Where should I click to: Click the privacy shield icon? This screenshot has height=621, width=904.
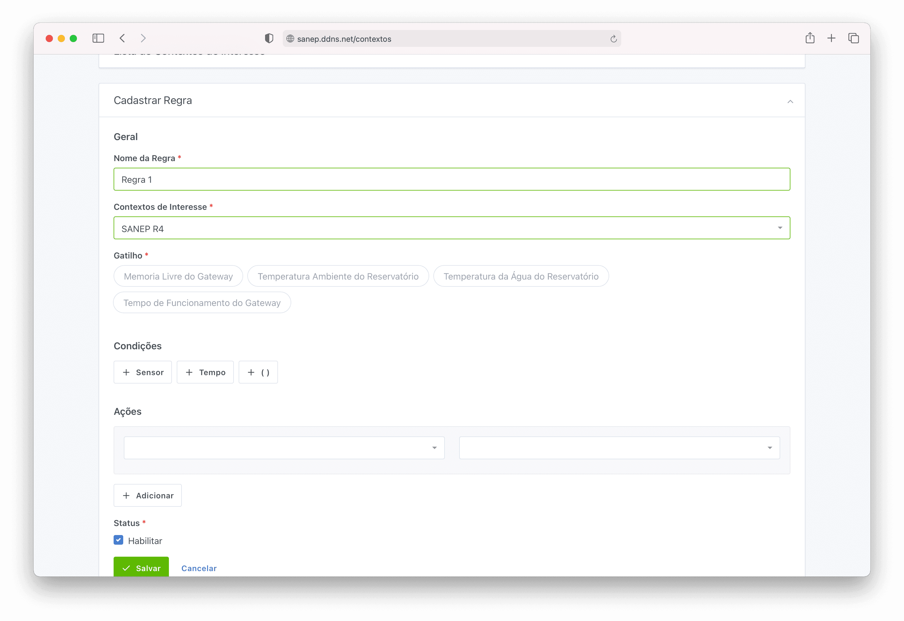(269, 38)
